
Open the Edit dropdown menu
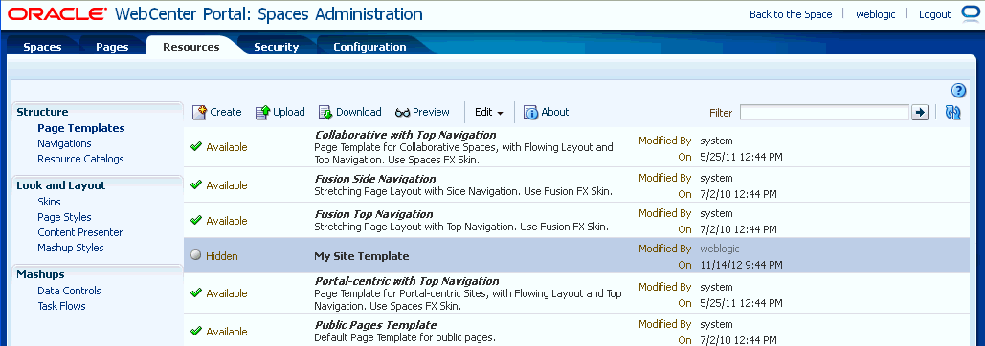[x=489, y=112]
